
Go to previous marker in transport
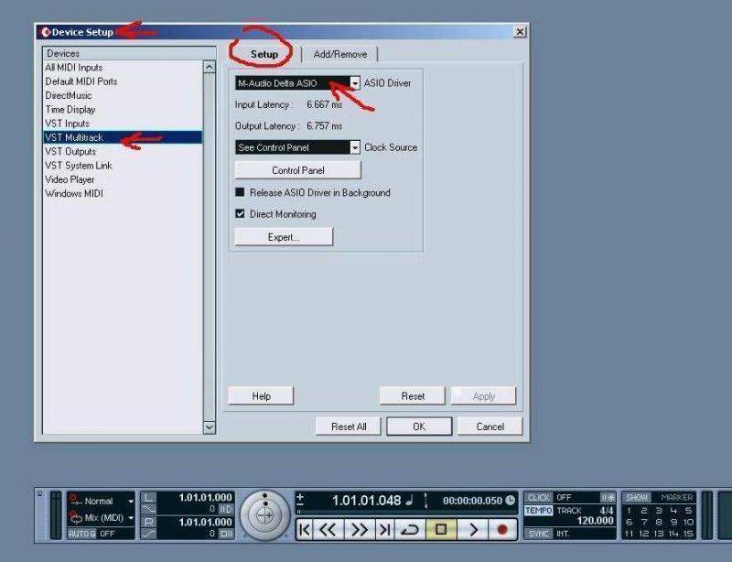[x=304, y=530]
